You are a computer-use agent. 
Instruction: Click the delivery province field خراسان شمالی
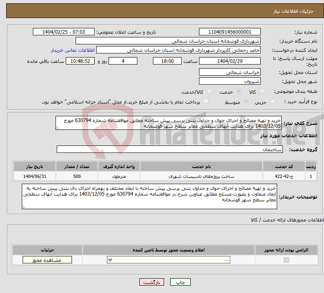coord(229,72)
